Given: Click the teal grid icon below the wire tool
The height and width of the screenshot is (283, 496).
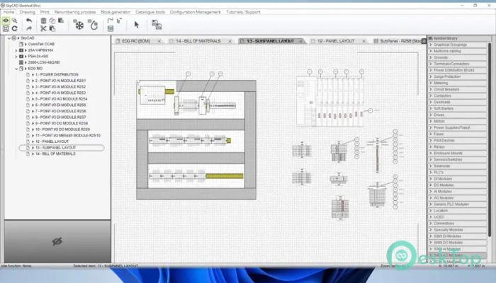Looking at the screenshot, I should click(x=111, y=29).
